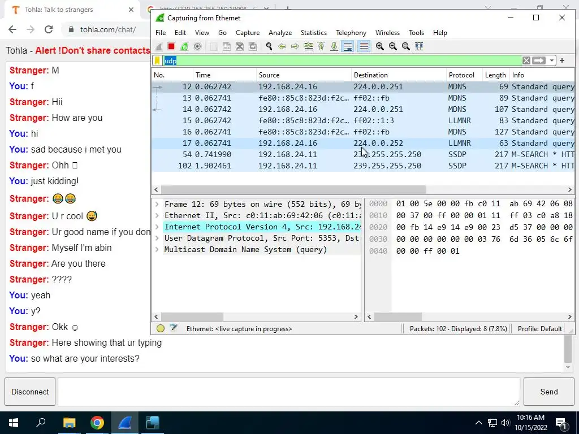
Task: Sort packets by the Source column
Action: (304, 75)
